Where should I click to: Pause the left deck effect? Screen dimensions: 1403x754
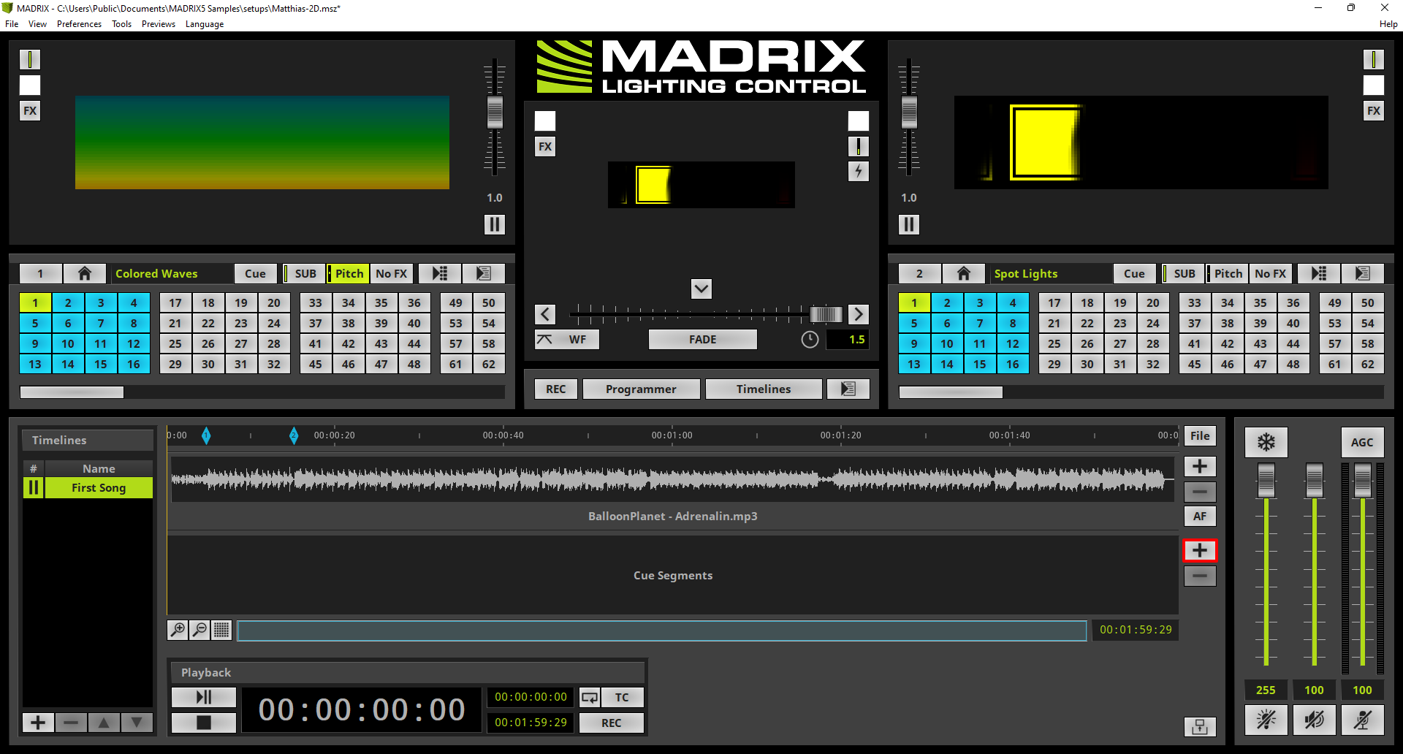(494, 224)
